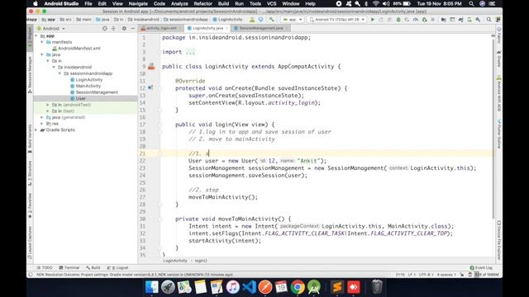Image resolution: width=529 pixels, height=297 pixels.
Task: Open Finder from the dock
Action: pos(151,287)
